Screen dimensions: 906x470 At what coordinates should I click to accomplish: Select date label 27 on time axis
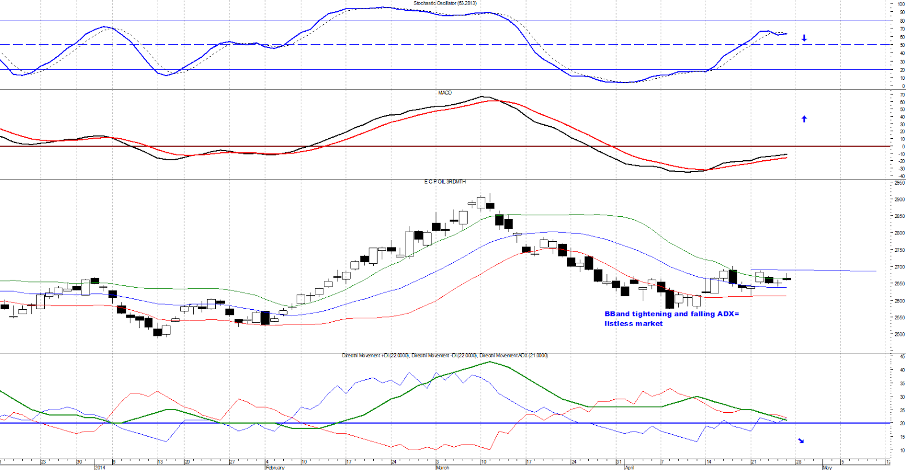pyautogui.click(x=232, y=462)
